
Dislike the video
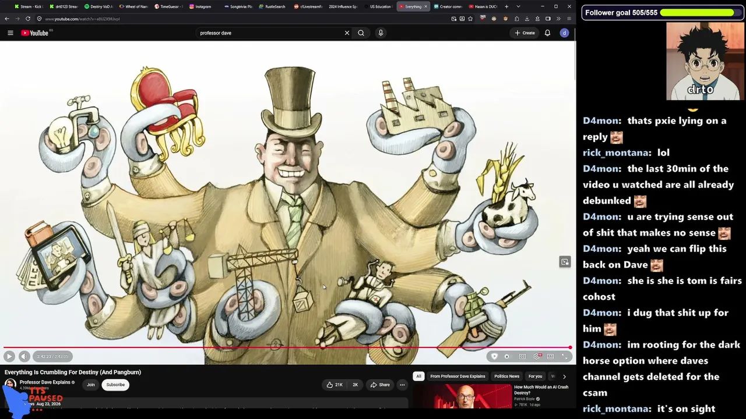tap(355, 385)
